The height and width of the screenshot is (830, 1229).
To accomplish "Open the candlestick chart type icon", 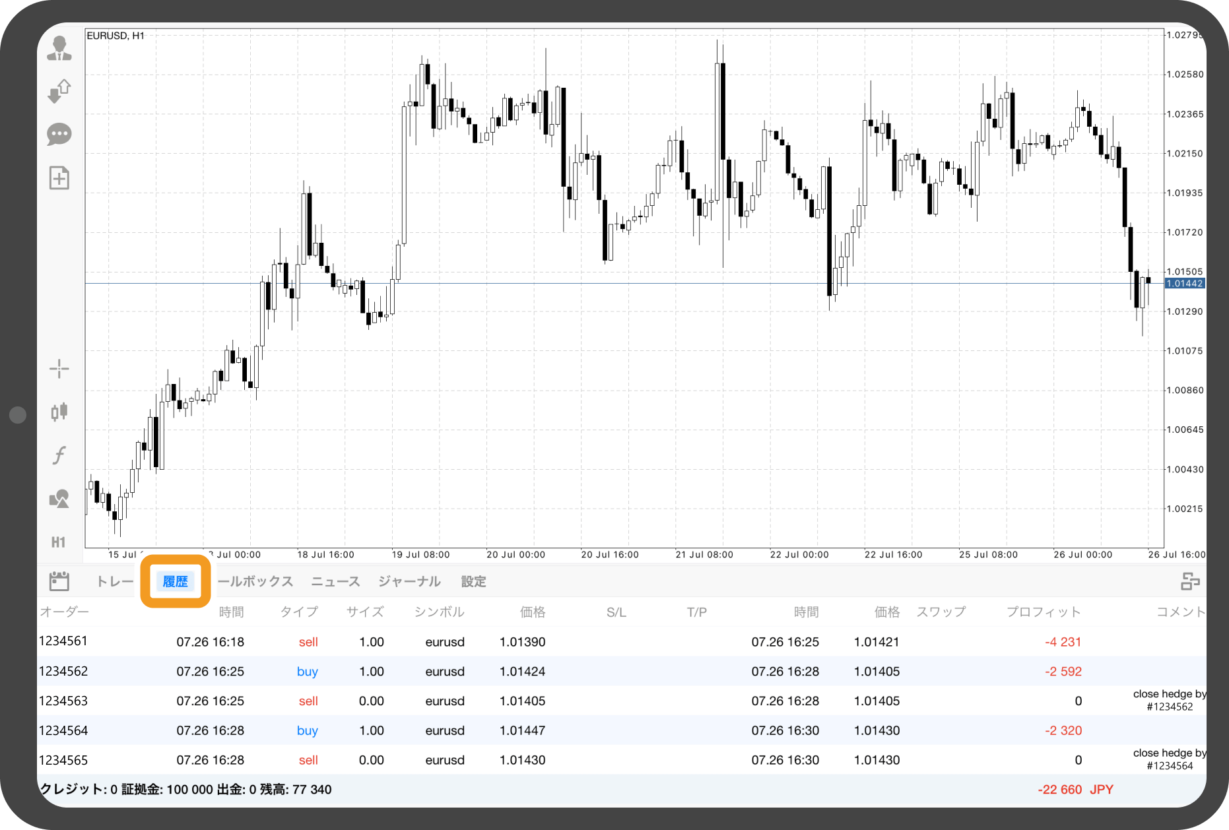I will [59, 412].
